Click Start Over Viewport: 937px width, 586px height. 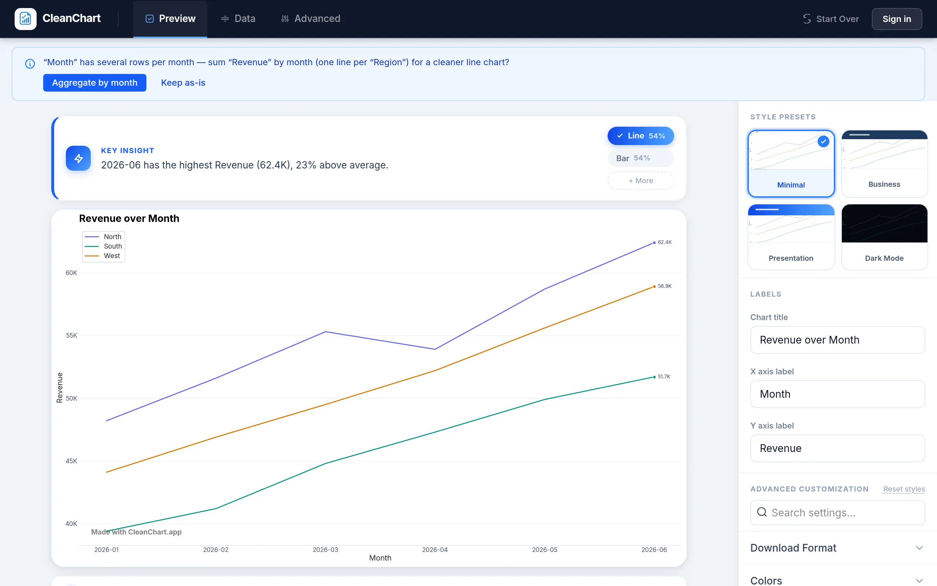(x=830, y=19)
